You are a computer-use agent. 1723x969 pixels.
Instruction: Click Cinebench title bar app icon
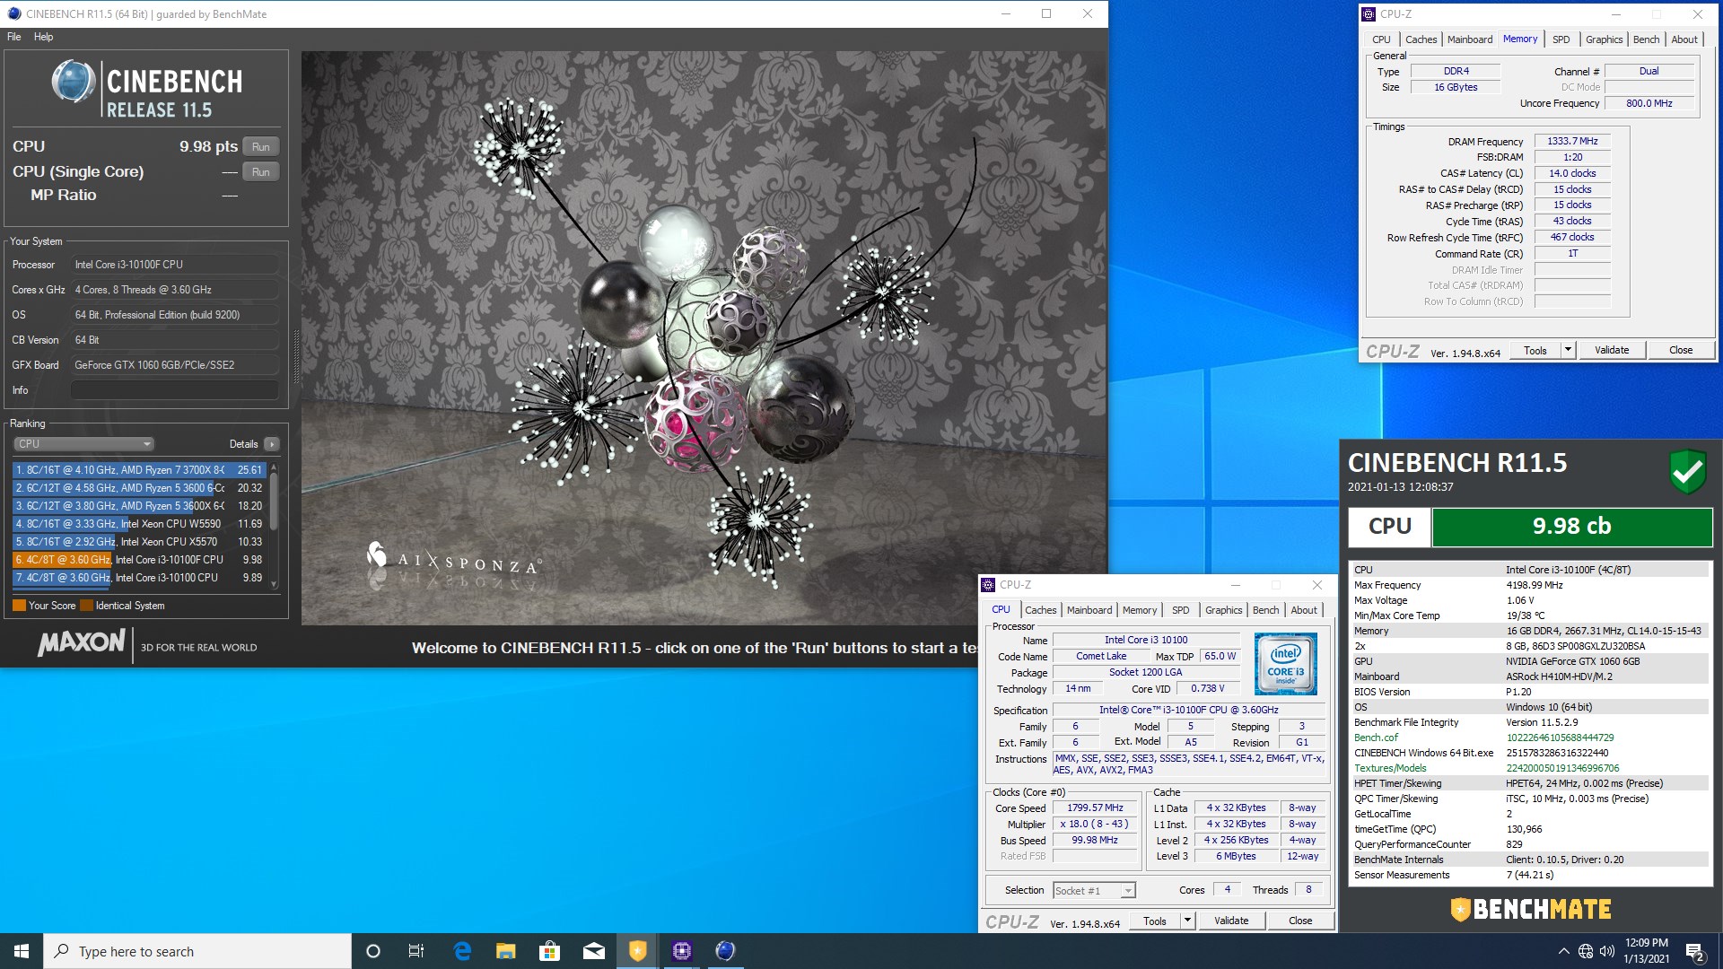13,13
